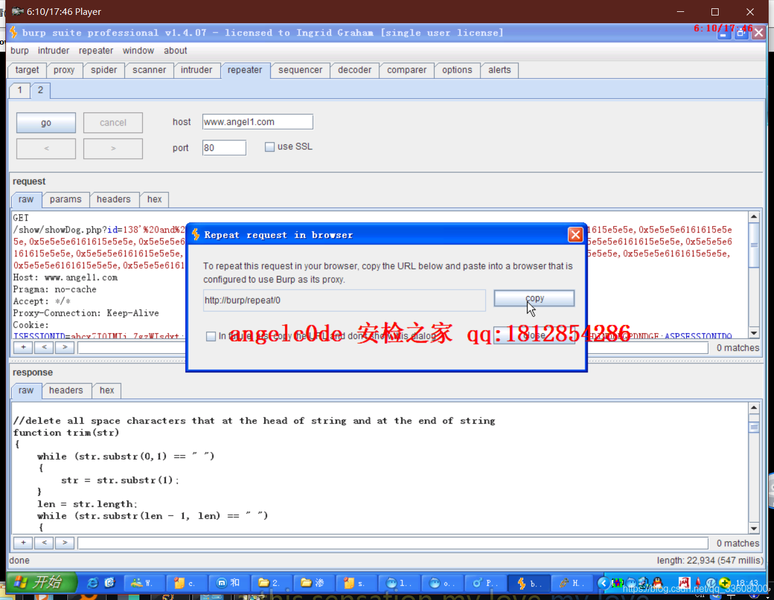
Task: Click the response search plus button
Action: pos(23,543)
